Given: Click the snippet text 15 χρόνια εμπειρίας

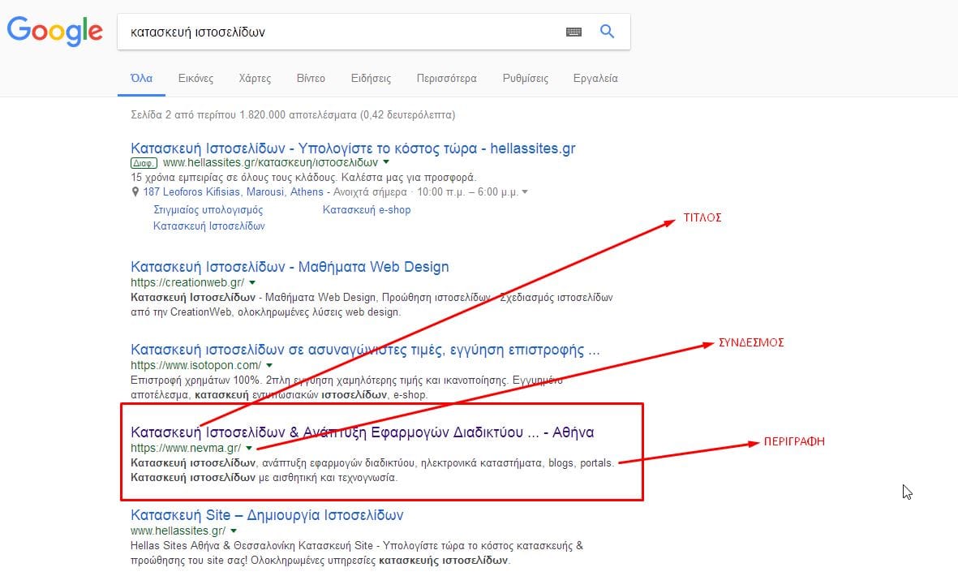Looking at the screenshot, I should click(303, 177).
